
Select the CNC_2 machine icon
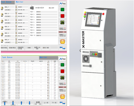(x=2, y=15)
